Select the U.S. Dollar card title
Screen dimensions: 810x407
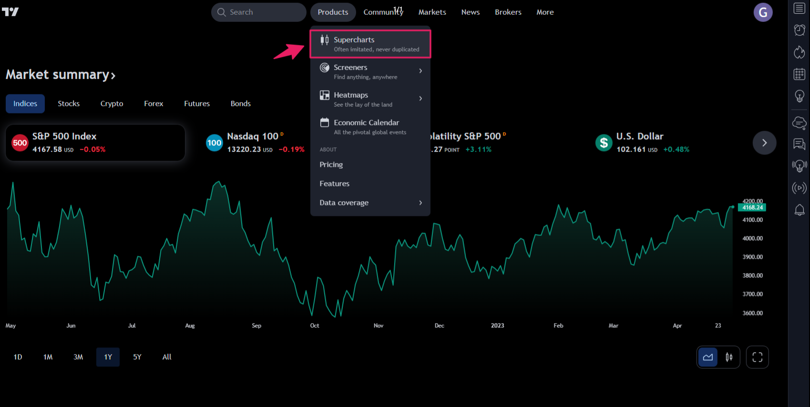640,136
